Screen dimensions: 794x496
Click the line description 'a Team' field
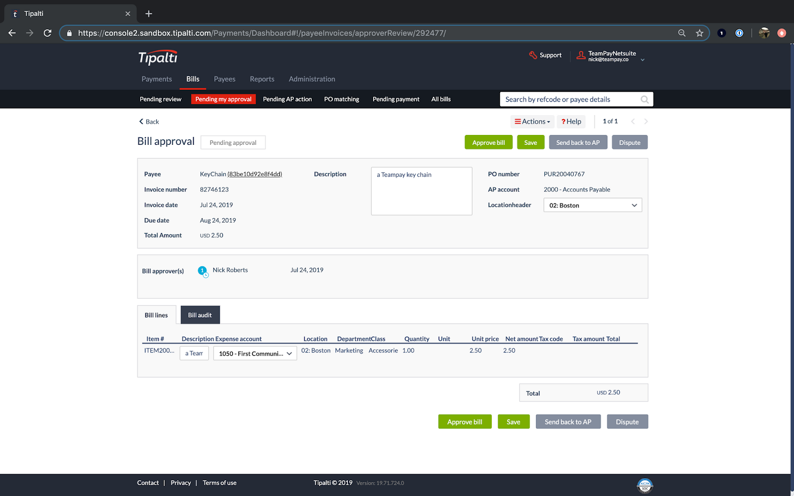[194, 353]
